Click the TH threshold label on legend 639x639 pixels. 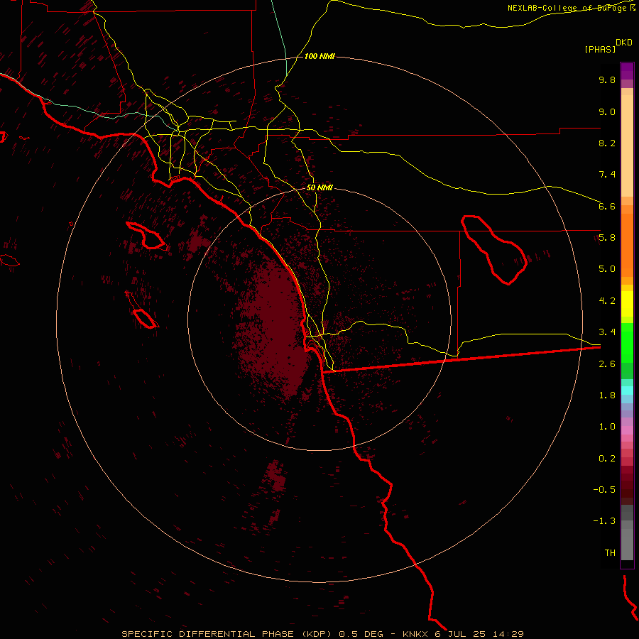[610, 553]
